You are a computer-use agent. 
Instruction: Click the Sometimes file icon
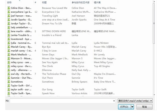pos(9,82)
